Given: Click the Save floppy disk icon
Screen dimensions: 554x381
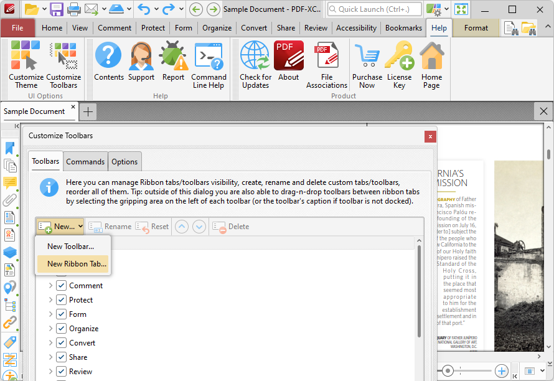Looking at the screenshot, I should point(57,9).
